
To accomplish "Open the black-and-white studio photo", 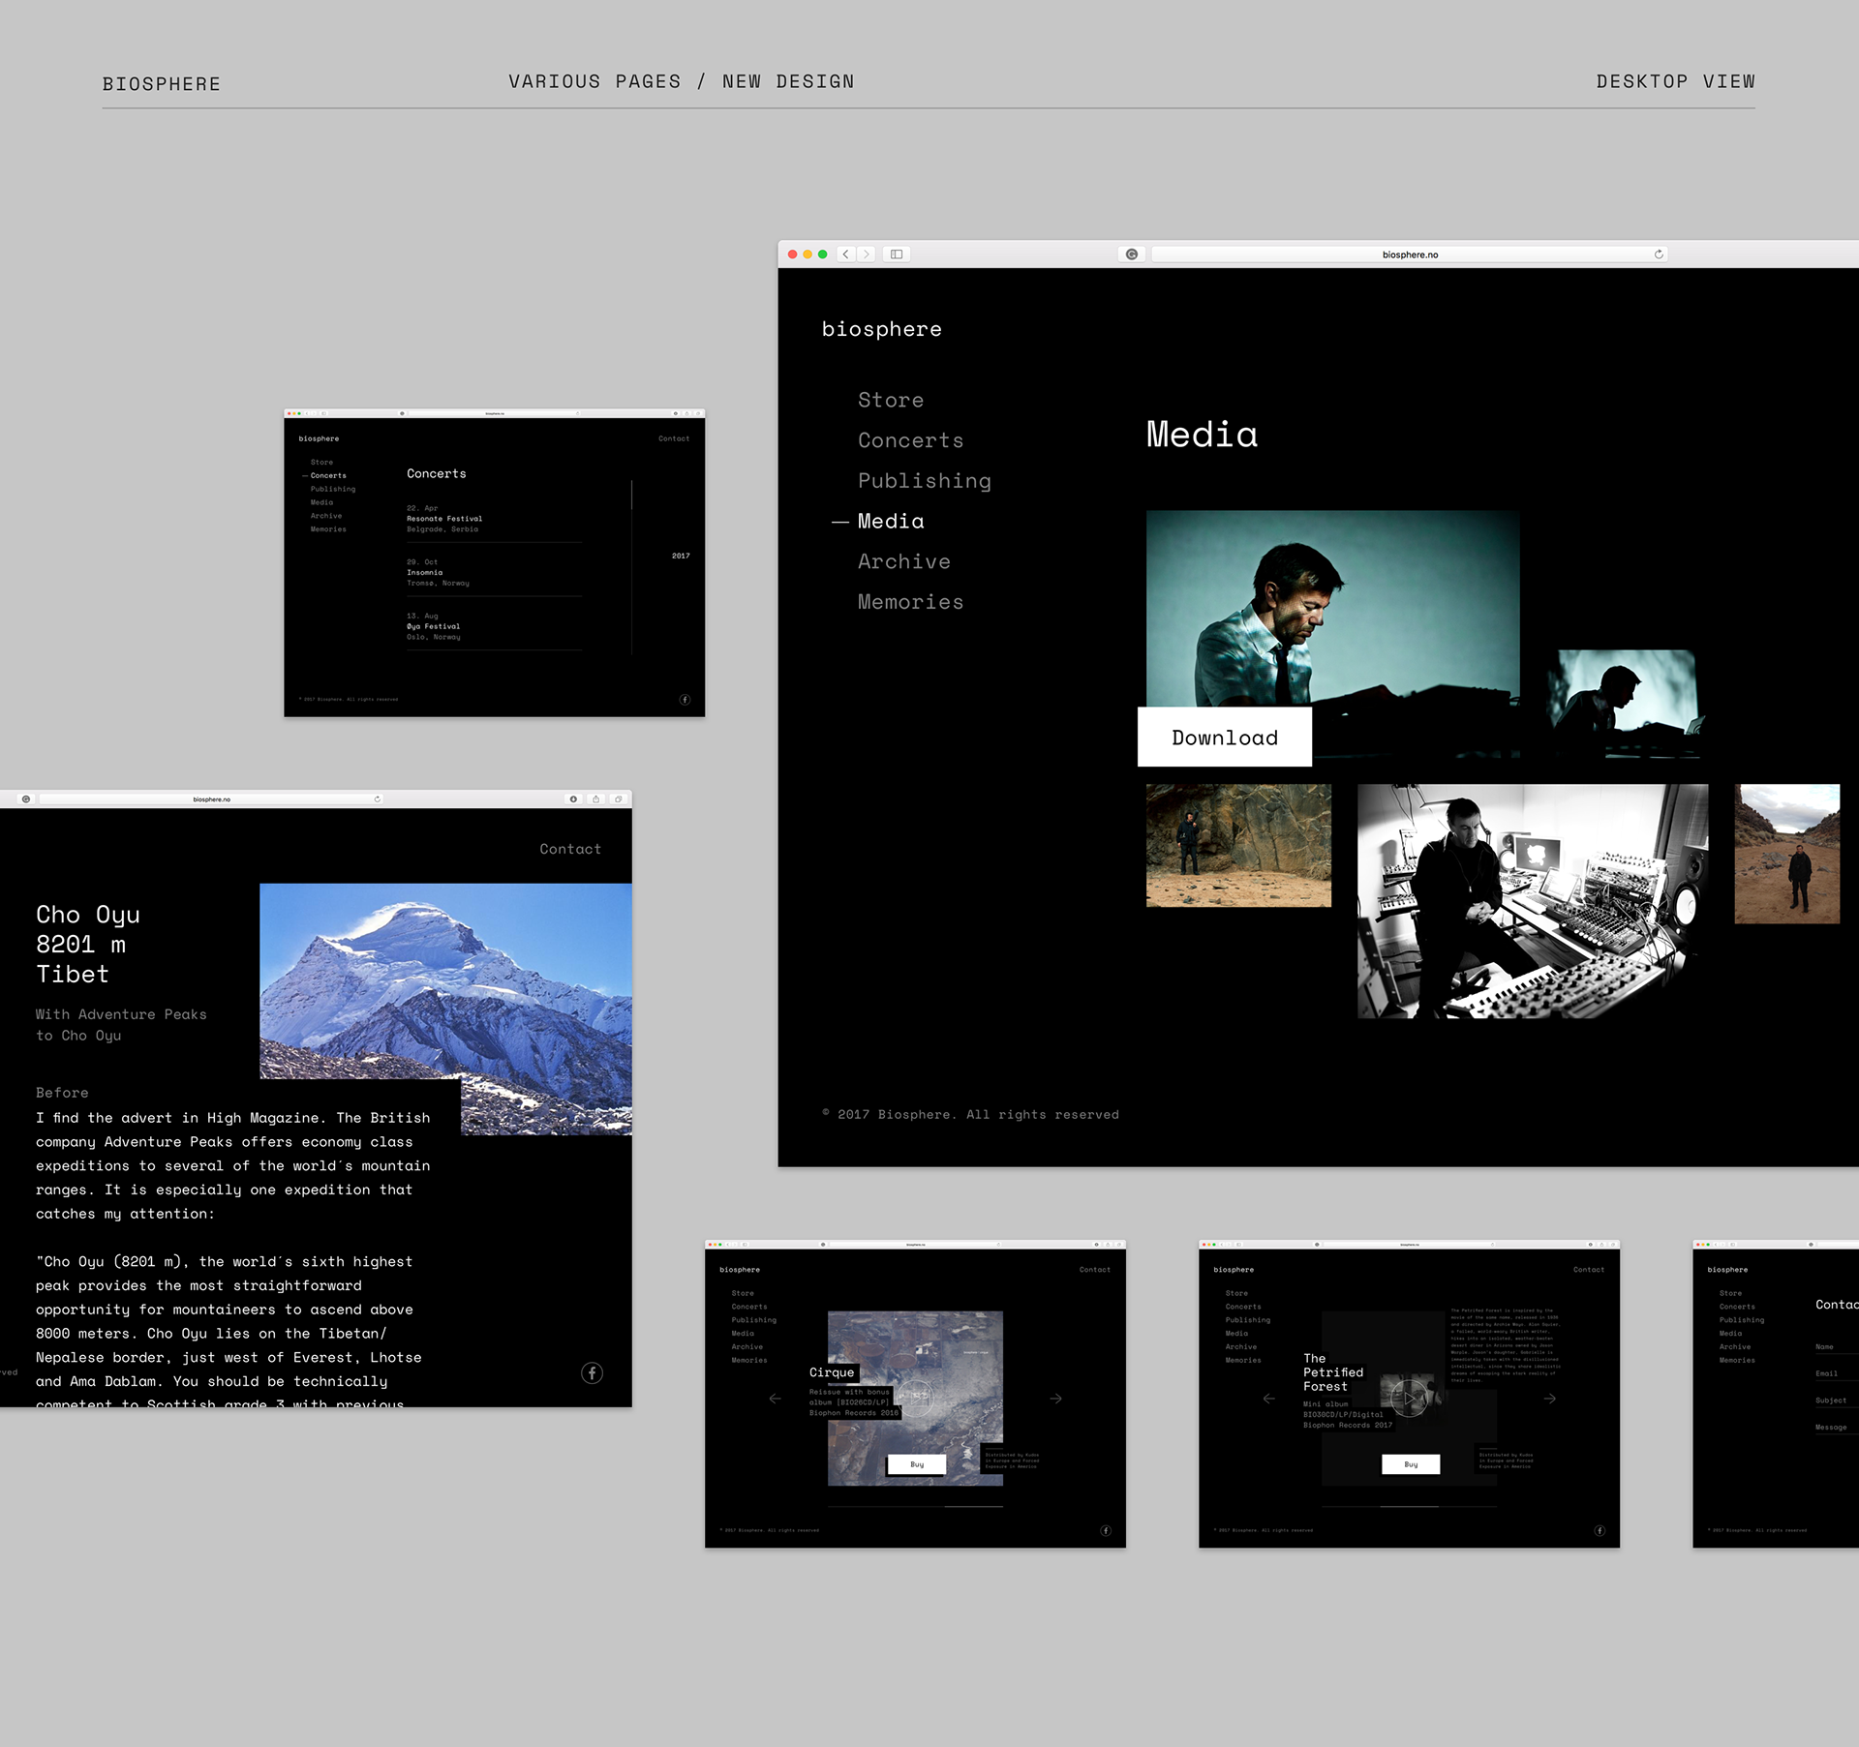I will click(x=1532, y=901).
